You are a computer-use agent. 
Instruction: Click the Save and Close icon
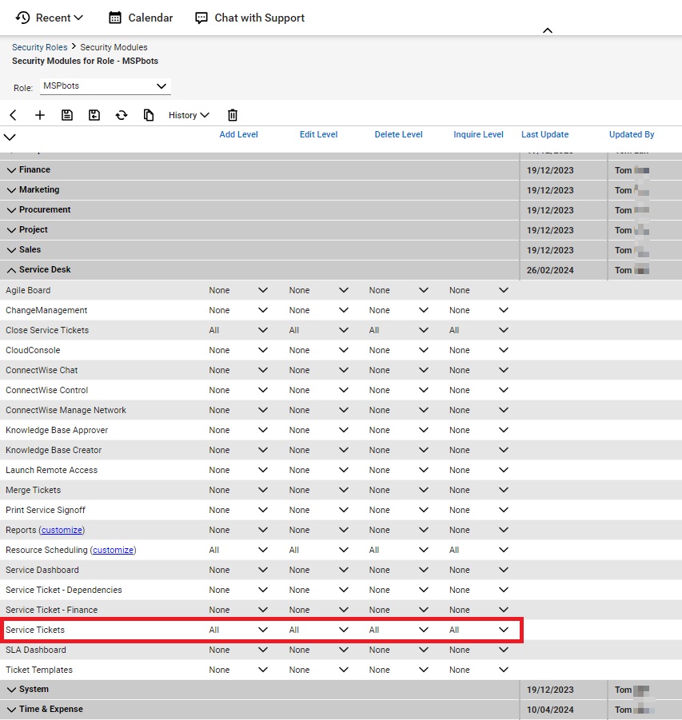click(94, 115)
